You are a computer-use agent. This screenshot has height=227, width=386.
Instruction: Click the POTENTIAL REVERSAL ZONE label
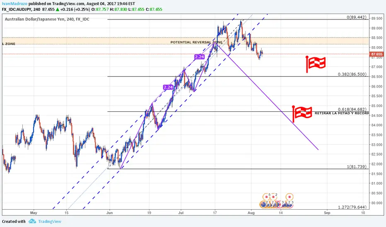pyautogui.click(x=196, y=42)
